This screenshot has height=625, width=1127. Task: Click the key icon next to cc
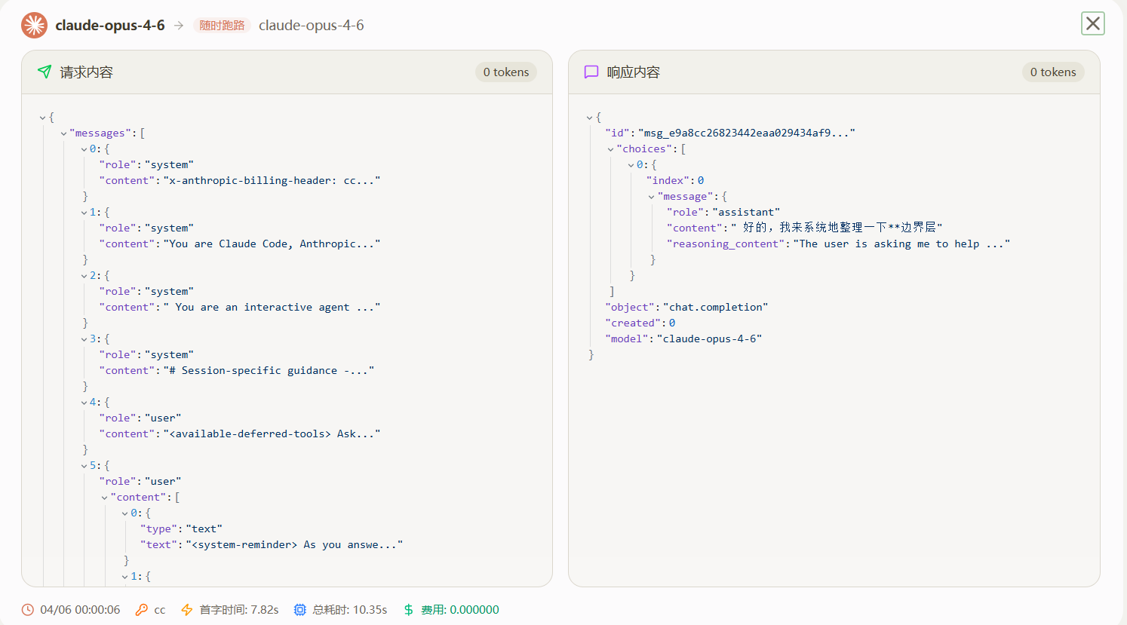(141, 609)
